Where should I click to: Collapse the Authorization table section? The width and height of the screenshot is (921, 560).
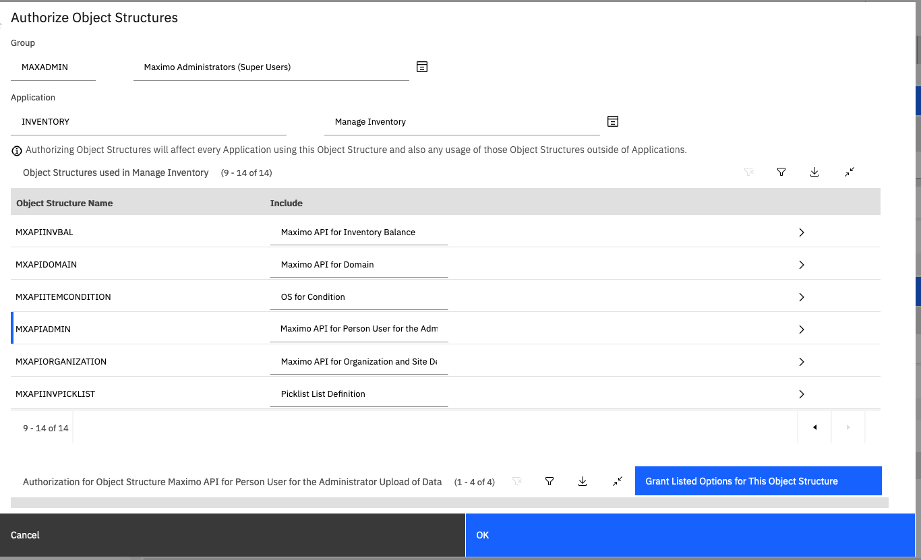click(618, 481)
